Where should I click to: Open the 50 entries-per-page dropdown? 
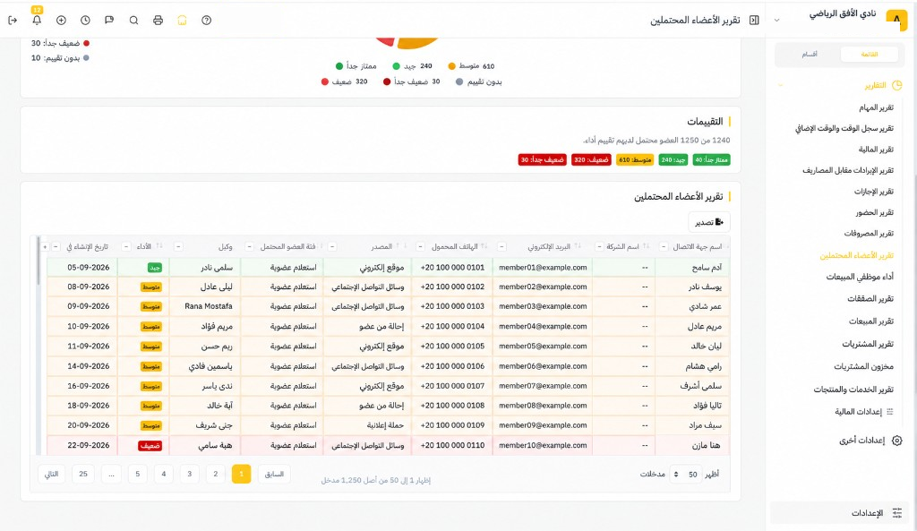click(x=685, y=475)
